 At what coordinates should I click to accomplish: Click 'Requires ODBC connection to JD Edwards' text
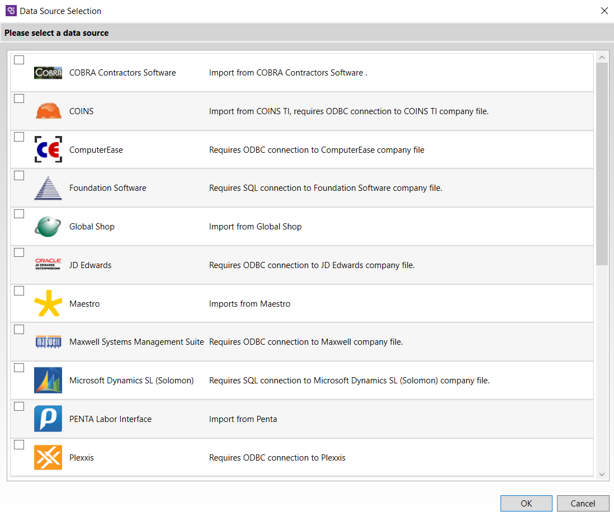pos(312,265)
